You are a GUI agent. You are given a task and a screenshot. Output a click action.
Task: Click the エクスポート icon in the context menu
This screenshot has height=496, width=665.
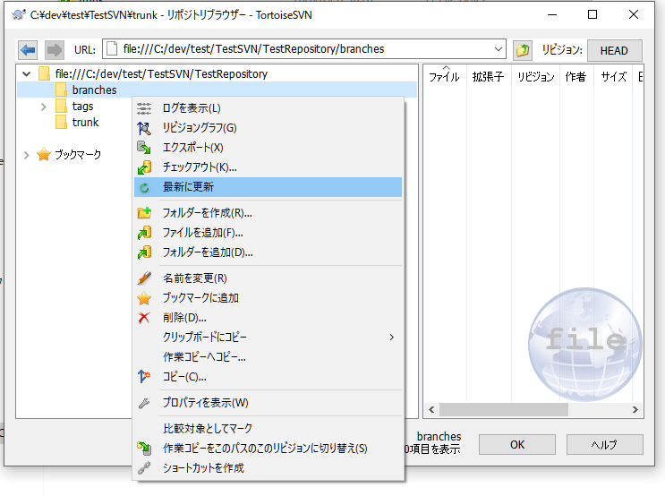click(144, 148)
